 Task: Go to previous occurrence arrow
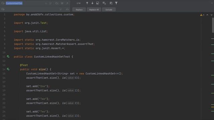click(87, 3)
